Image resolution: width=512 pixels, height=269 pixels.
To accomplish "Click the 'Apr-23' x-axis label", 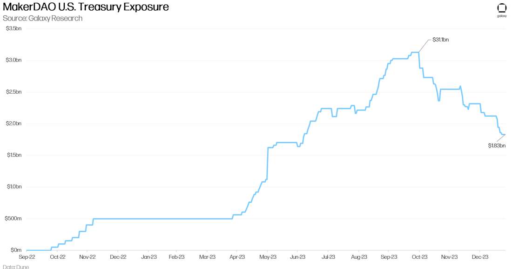I will (237, 257).
